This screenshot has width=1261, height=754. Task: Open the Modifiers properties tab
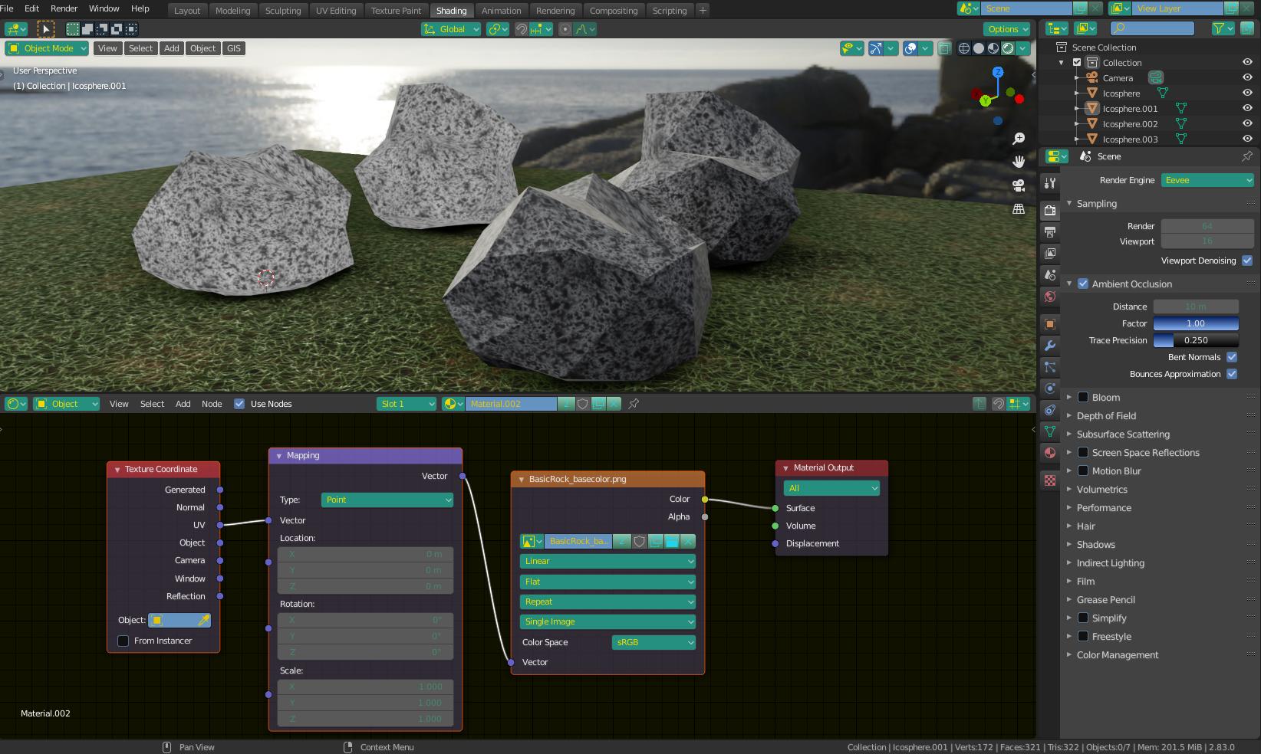[x=1050, y=346]
